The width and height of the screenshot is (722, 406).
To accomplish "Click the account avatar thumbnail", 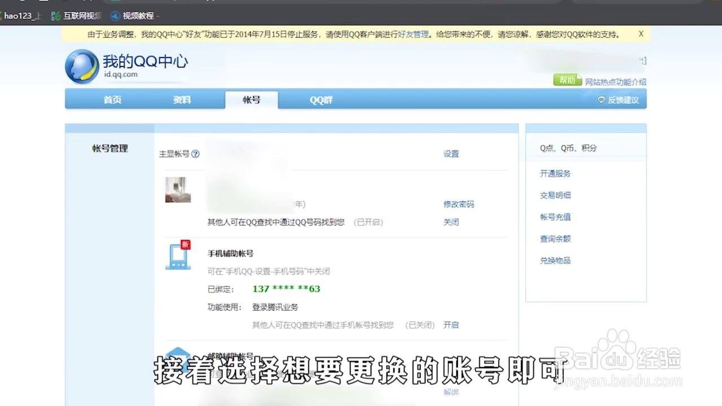I will 178,189.
